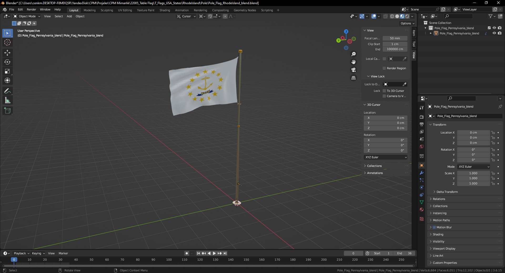Switch to the Modeling workspace tab
Viewport: 505px width, 273px height.
(x=89, y=10)
